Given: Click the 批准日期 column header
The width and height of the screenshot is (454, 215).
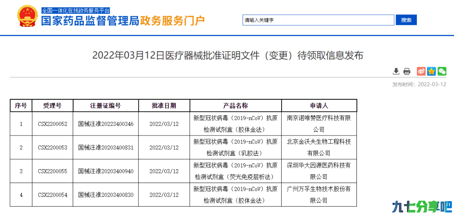Looking at the screenshot, I should tap(164, 106).
